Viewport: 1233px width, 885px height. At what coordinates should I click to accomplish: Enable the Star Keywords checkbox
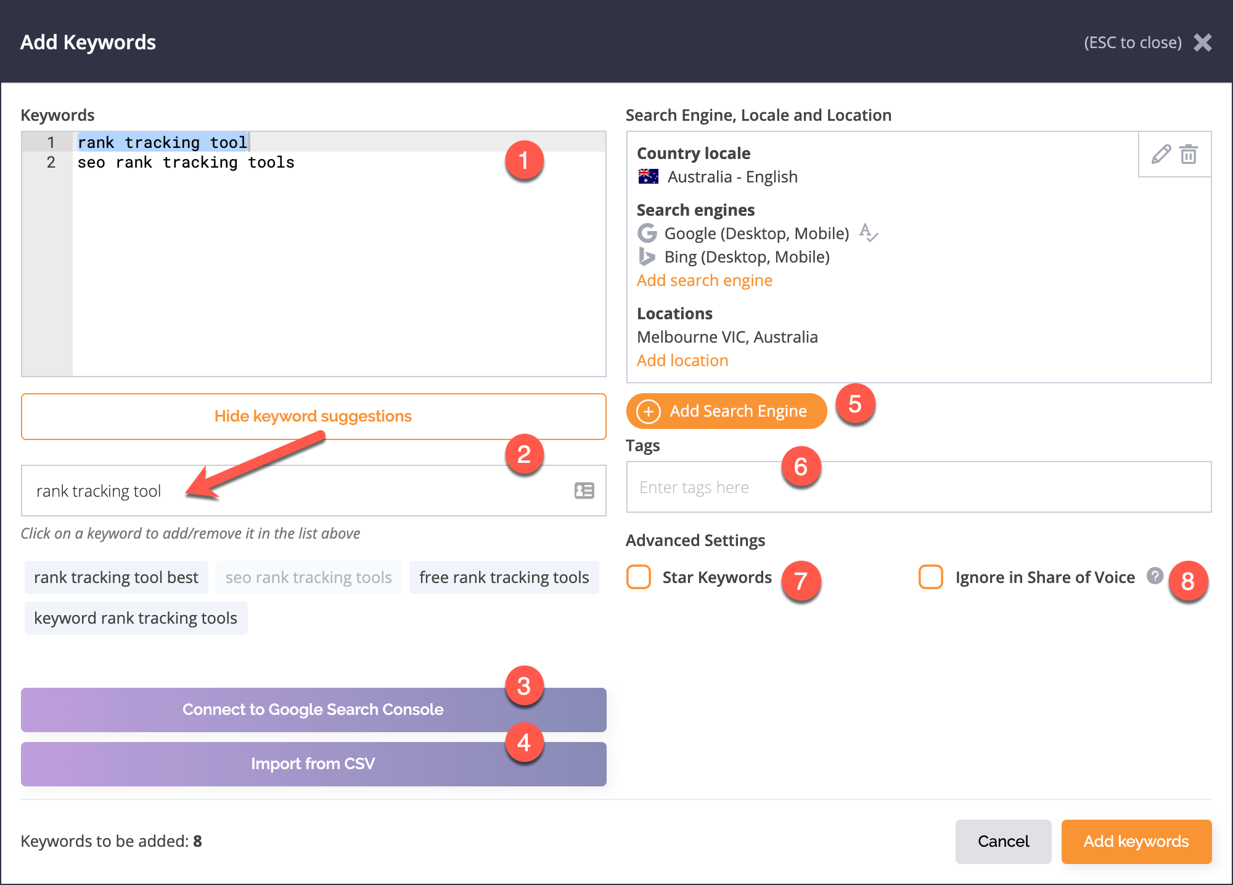(x=639, y=577)
